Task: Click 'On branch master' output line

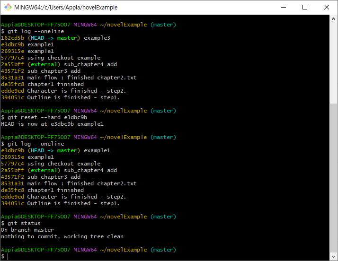Action: pos(27,230)
